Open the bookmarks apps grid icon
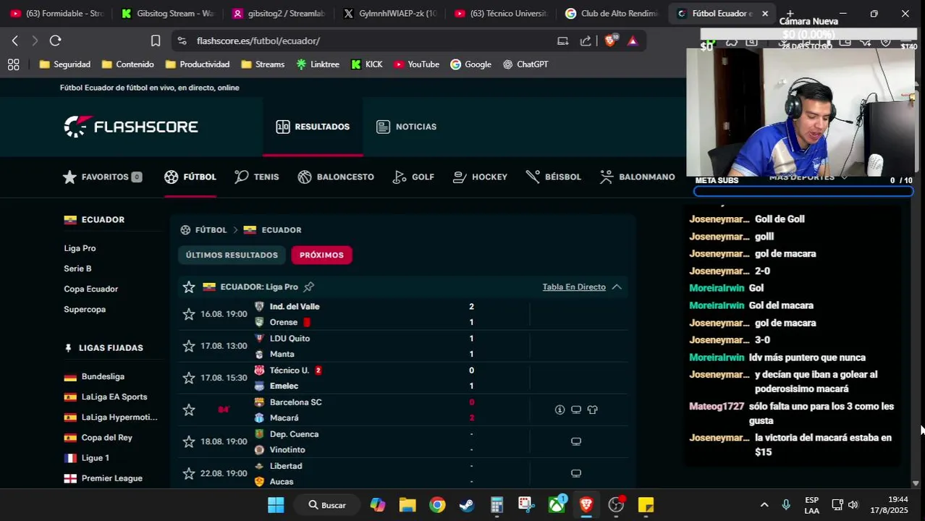The height and width of the screenshot is (521, 925). tap(13, 64)
